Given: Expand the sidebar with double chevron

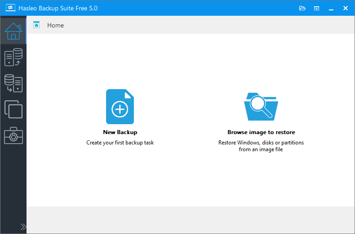Looking at the screenshot, I should (23, 227).
